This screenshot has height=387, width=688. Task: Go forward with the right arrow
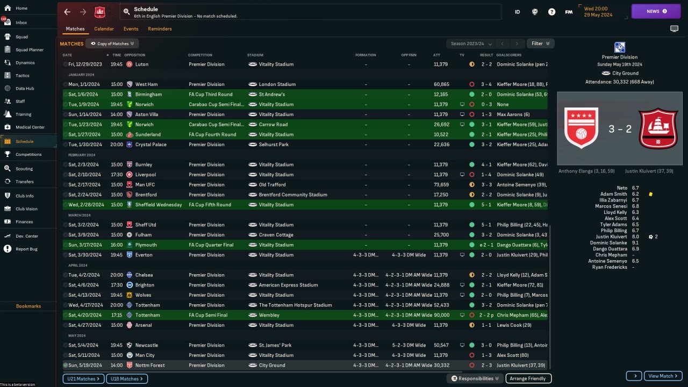pyautogui.click(x=83, y=12)
